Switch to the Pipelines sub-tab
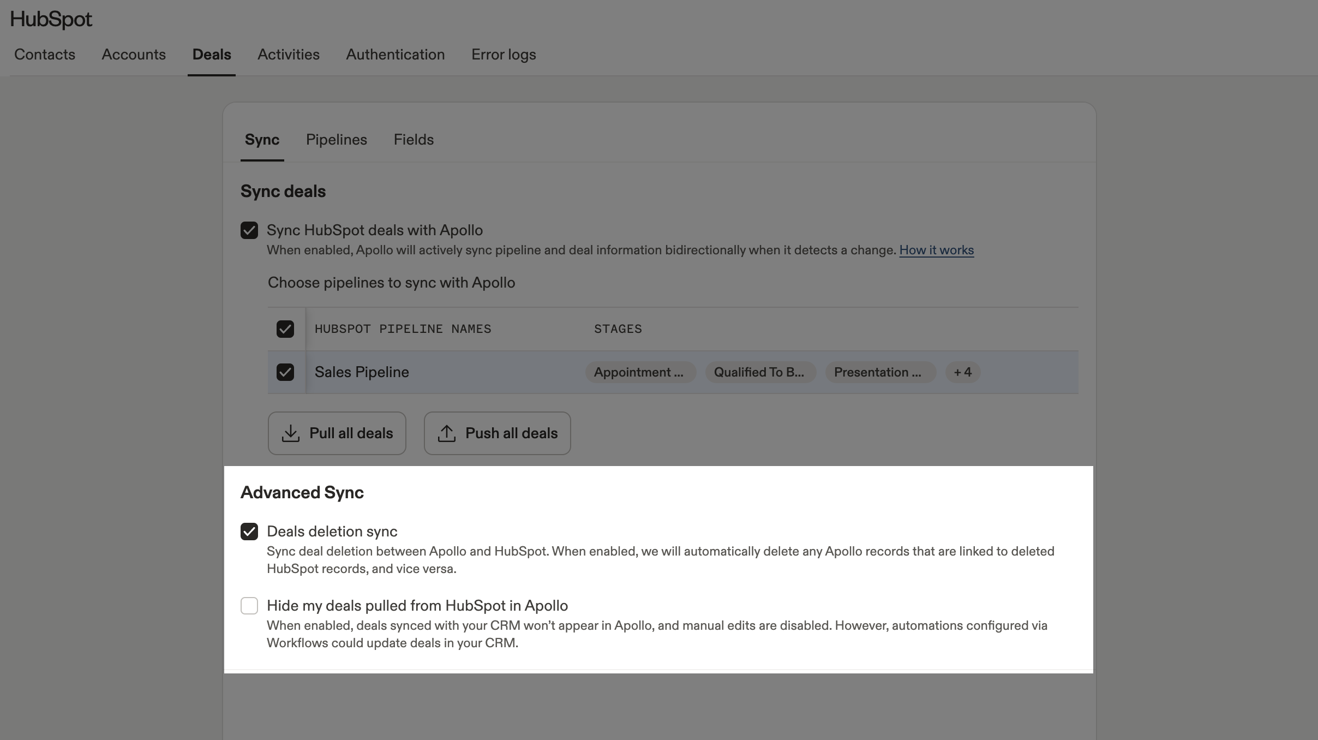 (x=337, y=140)
